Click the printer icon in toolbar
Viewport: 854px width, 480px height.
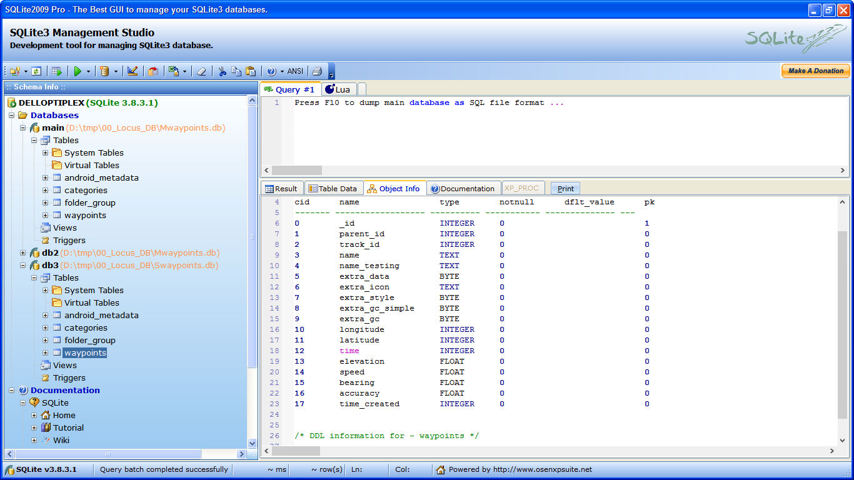[317, 71]
